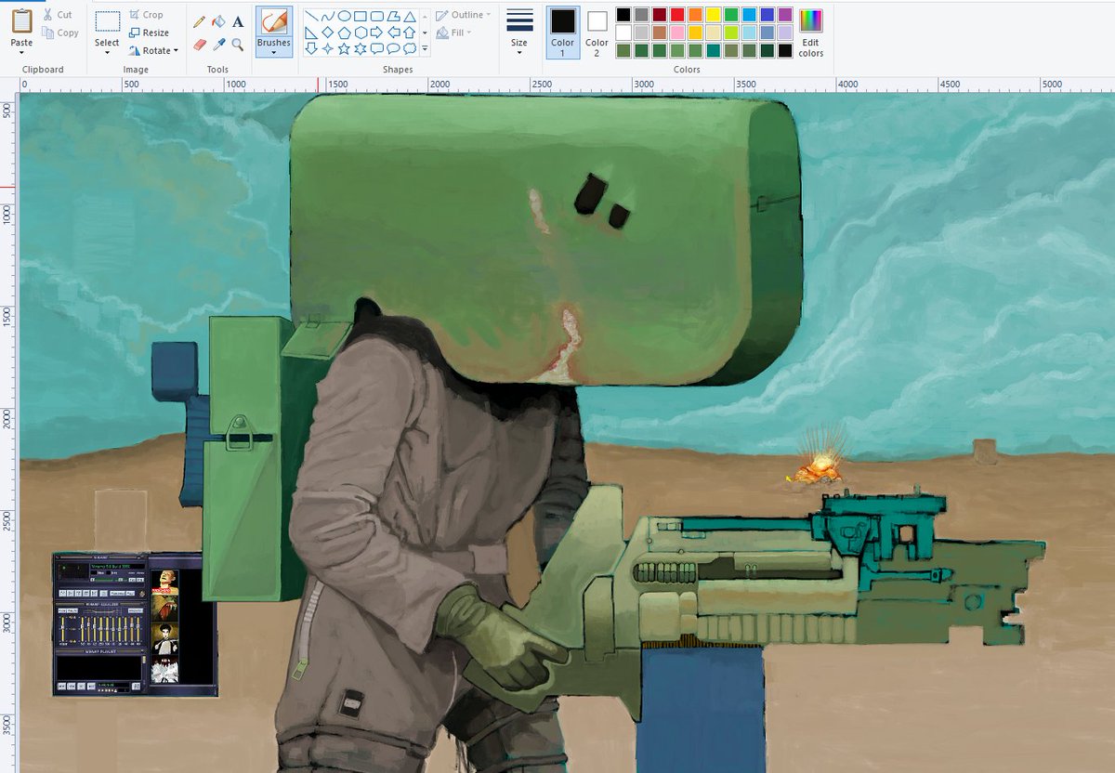Open the shape Fill dropdown
This screenshot has width=1115, height=773.
tap(454, 33)
